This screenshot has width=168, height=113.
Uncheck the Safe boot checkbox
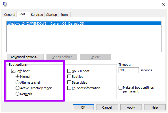click(13, 71)
